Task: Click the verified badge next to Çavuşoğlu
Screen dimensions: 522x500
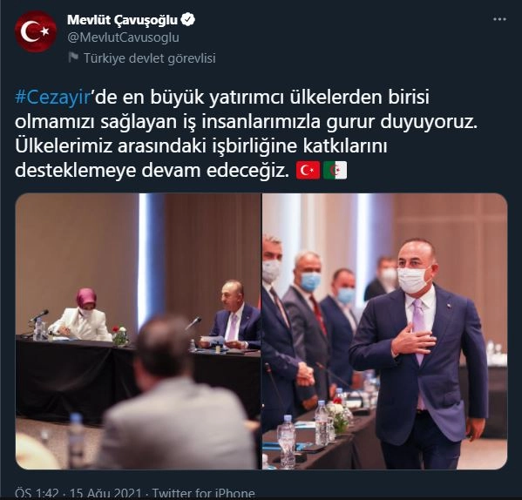Action: click(188, 20)
